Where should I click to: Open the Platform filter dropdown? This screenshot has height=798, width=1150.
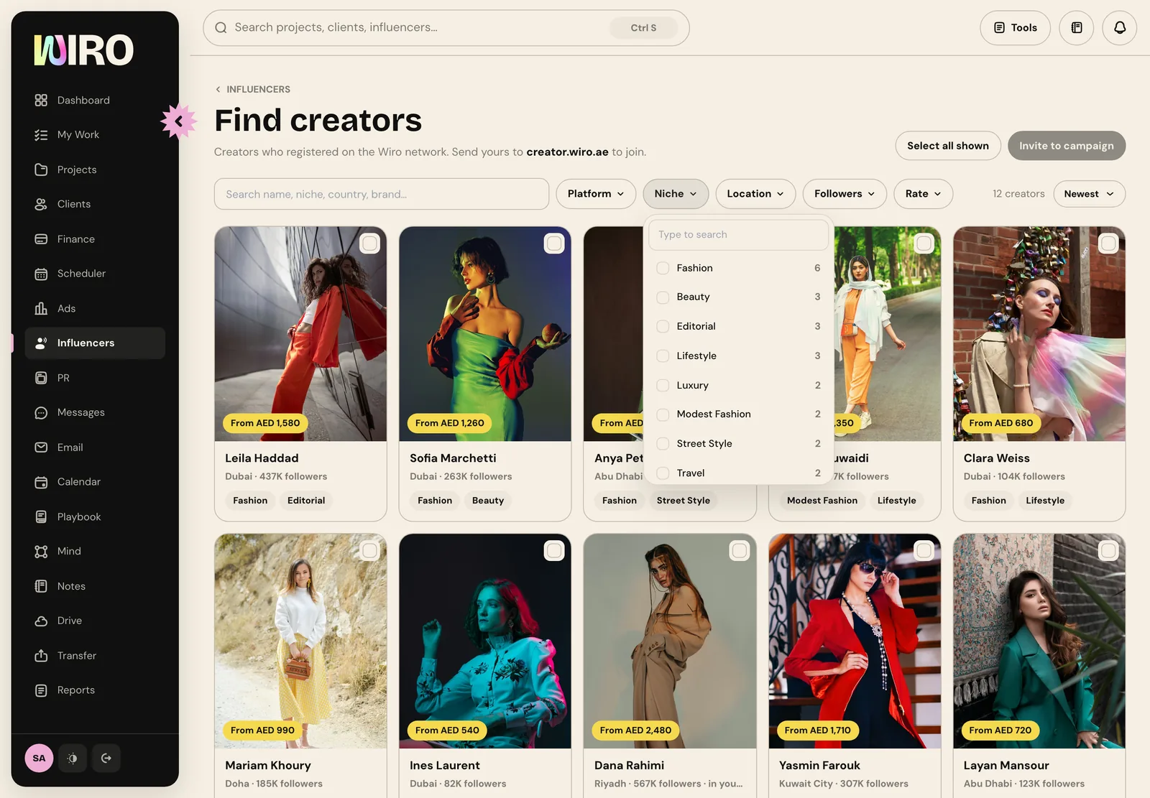(x=596, y=194)
